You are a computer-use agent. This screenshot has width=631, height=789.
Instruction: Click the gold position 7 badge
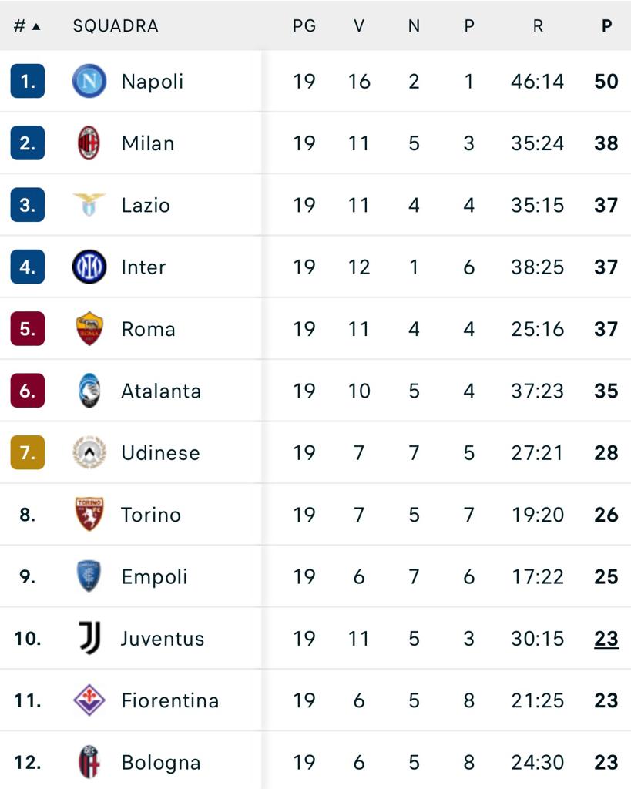[28, 452]
